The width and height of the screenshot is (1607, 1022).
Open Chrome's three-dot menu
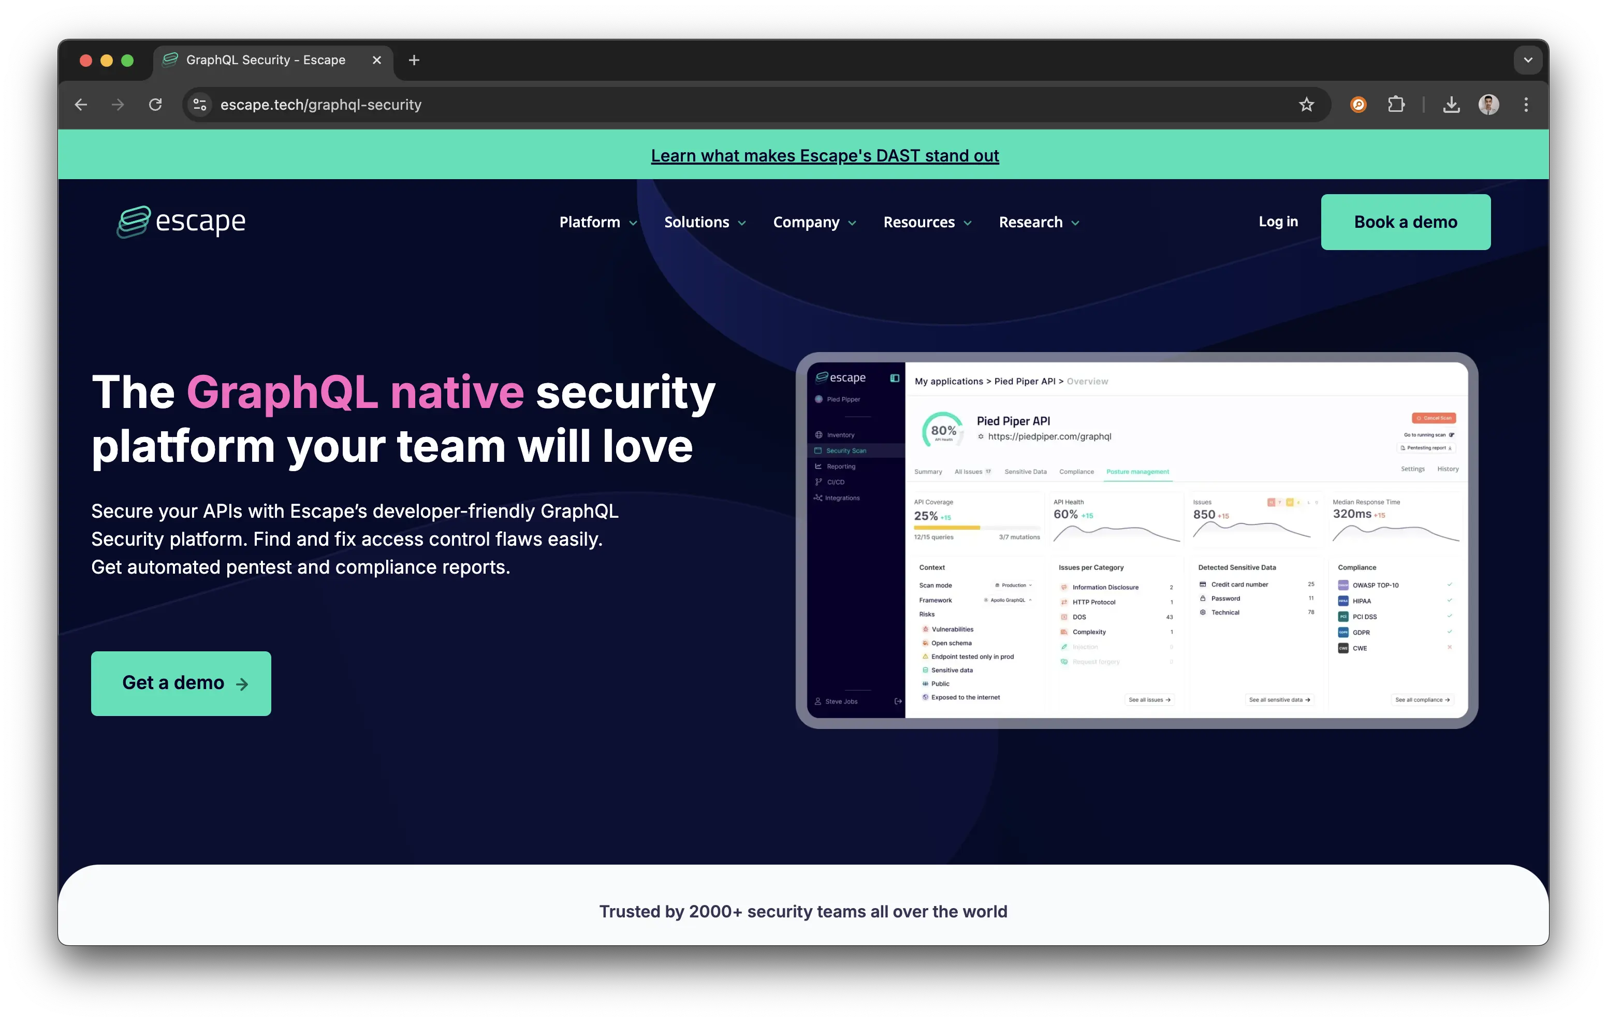tap(1526, 105)
